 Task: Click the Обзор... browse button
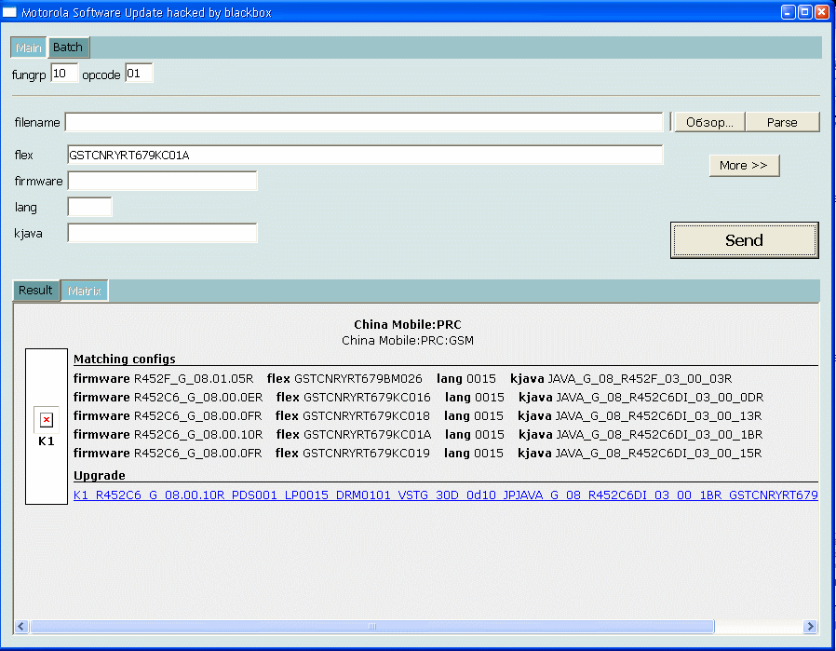click(709, 122)
